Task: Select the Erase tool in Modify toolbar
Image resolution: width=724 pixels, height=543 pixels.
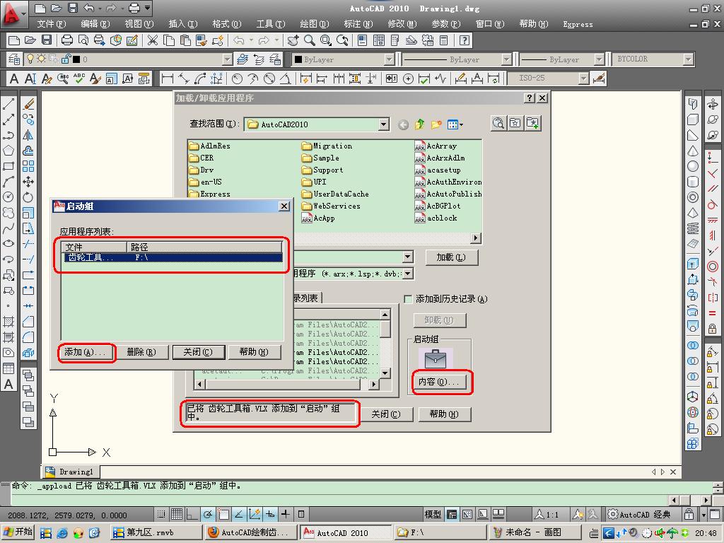Action: pos(28,104)
